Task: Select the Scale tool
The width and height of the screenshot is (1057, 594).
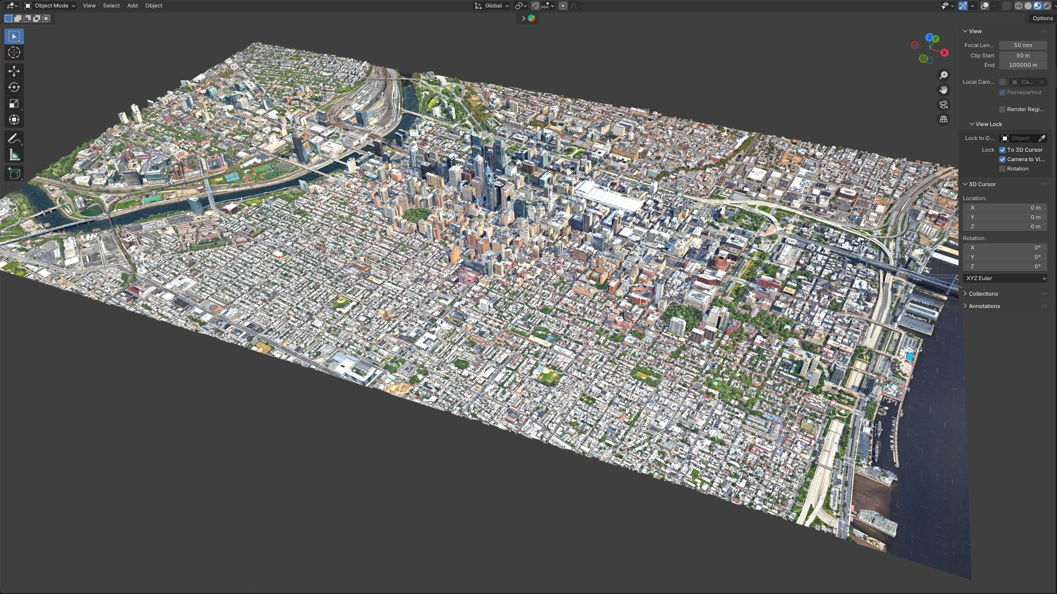Action: [x=14, y=104]
